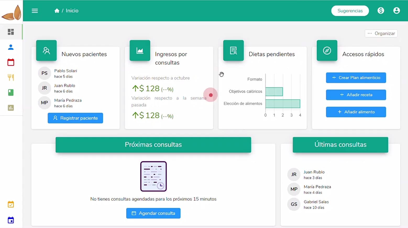Image resolution: width=408 pixels, height=228 pixels.
Task: Open the bar chart statistics sidebar icon
Action: click(x=11, y=108)
